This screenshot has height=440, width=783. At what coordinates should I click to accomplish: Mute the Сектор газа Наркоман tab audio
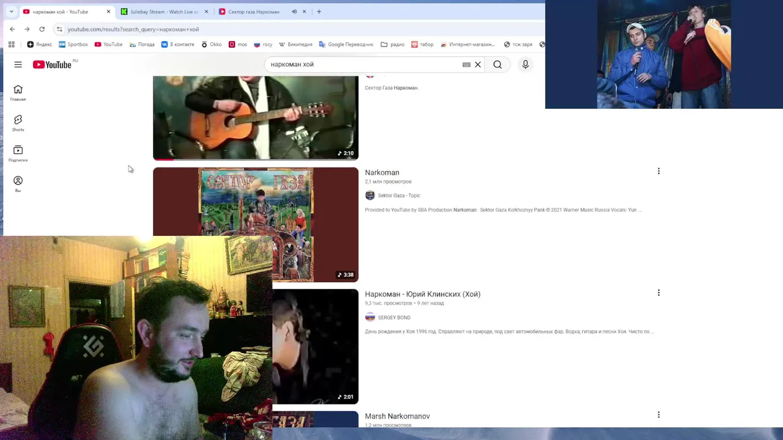click(294, 12)
